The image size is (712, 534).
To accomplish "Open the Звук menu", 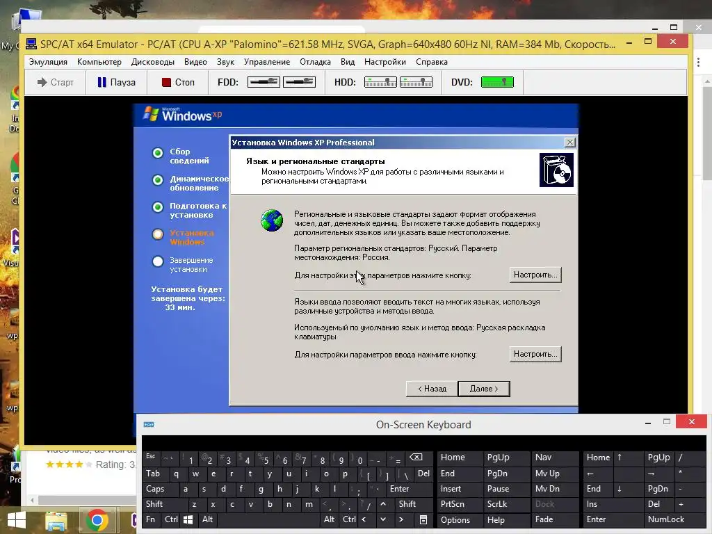I will click(225, 62).
